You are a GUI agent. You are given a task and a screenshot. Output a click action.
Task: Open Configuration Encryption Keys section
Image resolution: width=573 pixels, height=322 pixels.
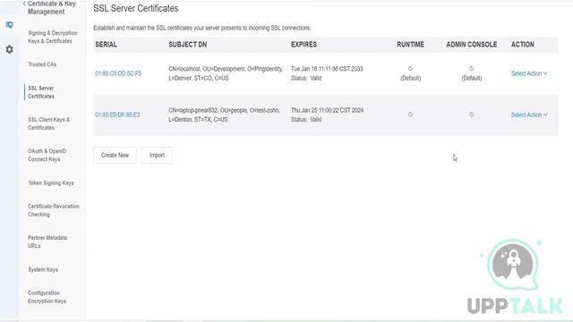point(47,297)
